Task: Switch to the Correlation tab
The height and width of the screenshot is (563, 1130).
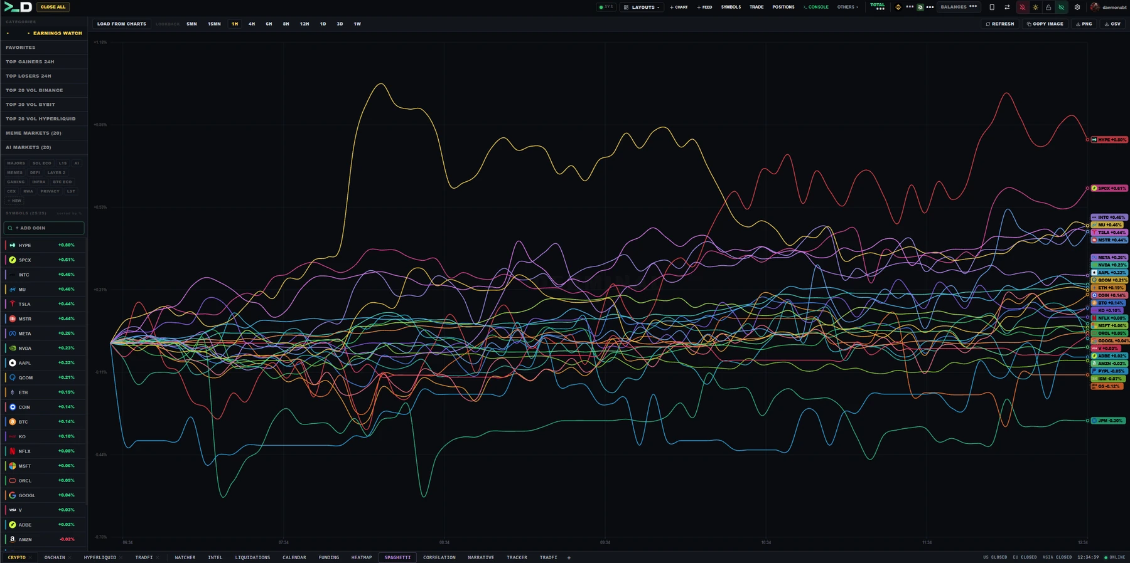Action: click(x=439, y=557)
